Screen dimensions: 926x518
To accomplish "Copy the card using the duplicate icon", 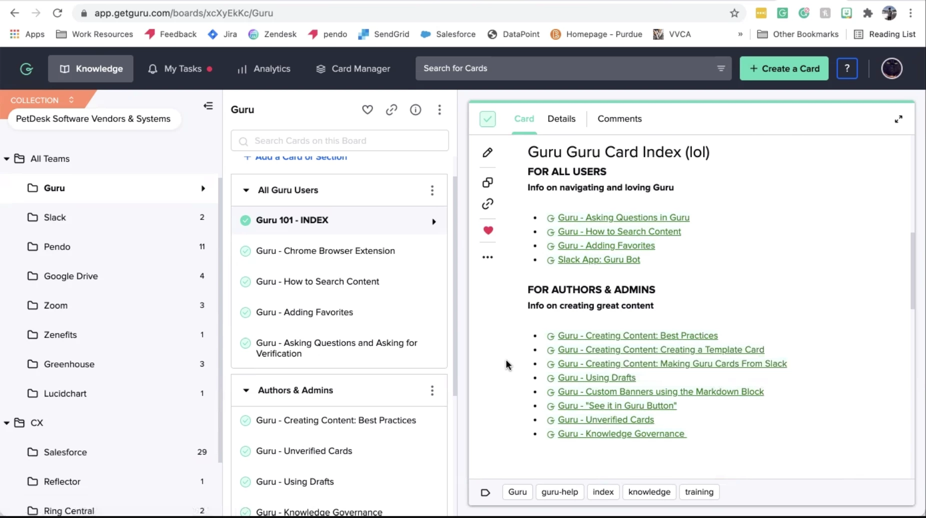I will pyautogui.click(x=487, y=182).
